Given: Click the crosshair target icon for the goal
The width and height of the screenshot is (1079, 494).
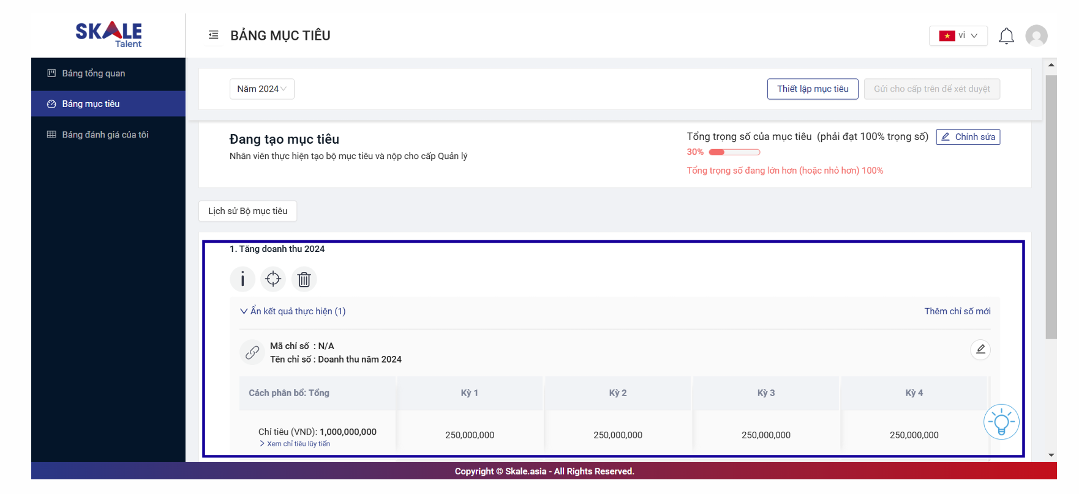Looking at the screenshot, I should point(273,279).
